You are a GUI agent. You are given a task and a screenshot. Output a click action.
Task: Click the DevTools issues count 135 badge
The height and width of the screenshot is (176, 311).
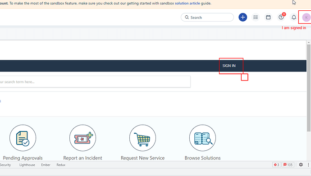pyautogui.click(x=288, y=165)
